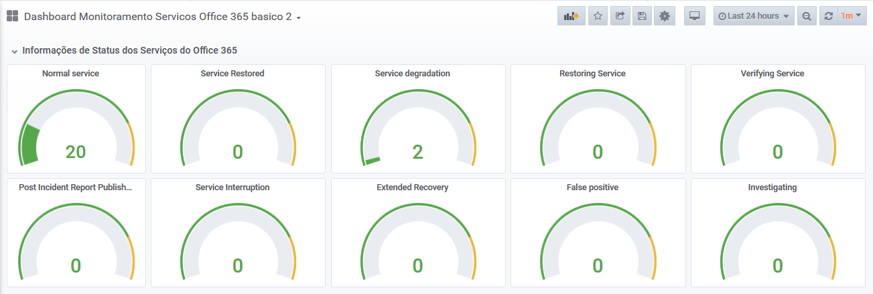
Task: Star this dashboard as favorite
Action: click(598, 16)
